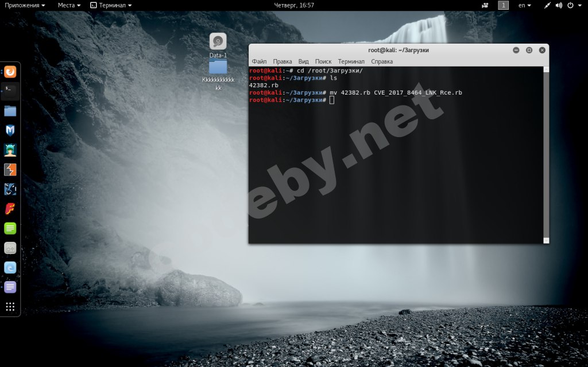Screen dimensions: 588x367
Task: Open the Места menu
Action: [69, 5]
